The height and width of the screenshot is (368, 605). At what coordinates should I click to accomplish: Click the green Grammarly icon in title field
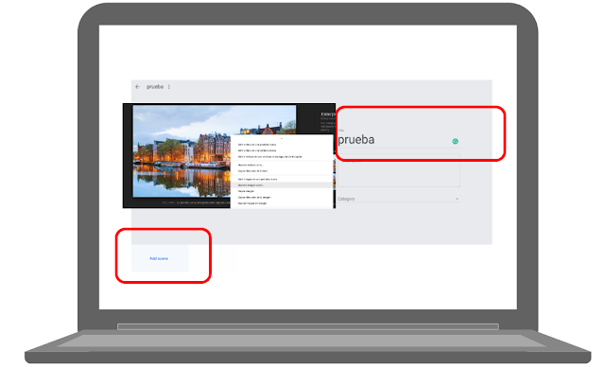point(456,141)
